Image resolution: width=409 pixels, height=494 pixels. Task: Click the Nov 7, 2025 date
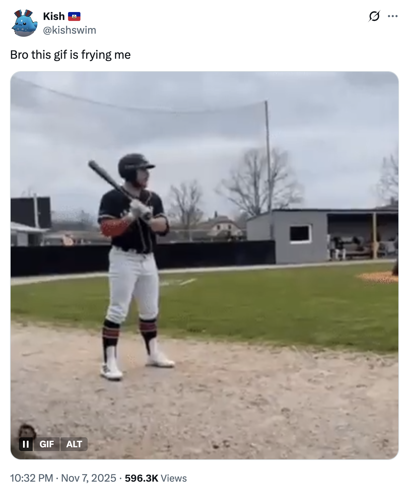[89, 478]
